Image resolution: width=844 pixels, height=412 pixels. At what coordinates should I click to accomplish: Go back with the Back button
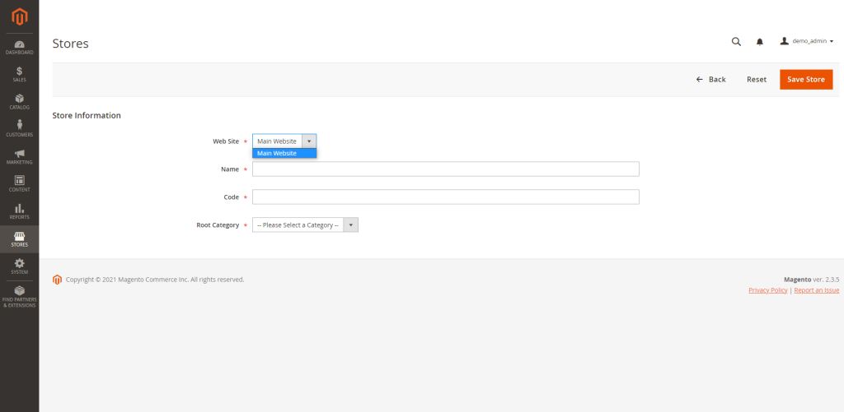click(710, 80)
